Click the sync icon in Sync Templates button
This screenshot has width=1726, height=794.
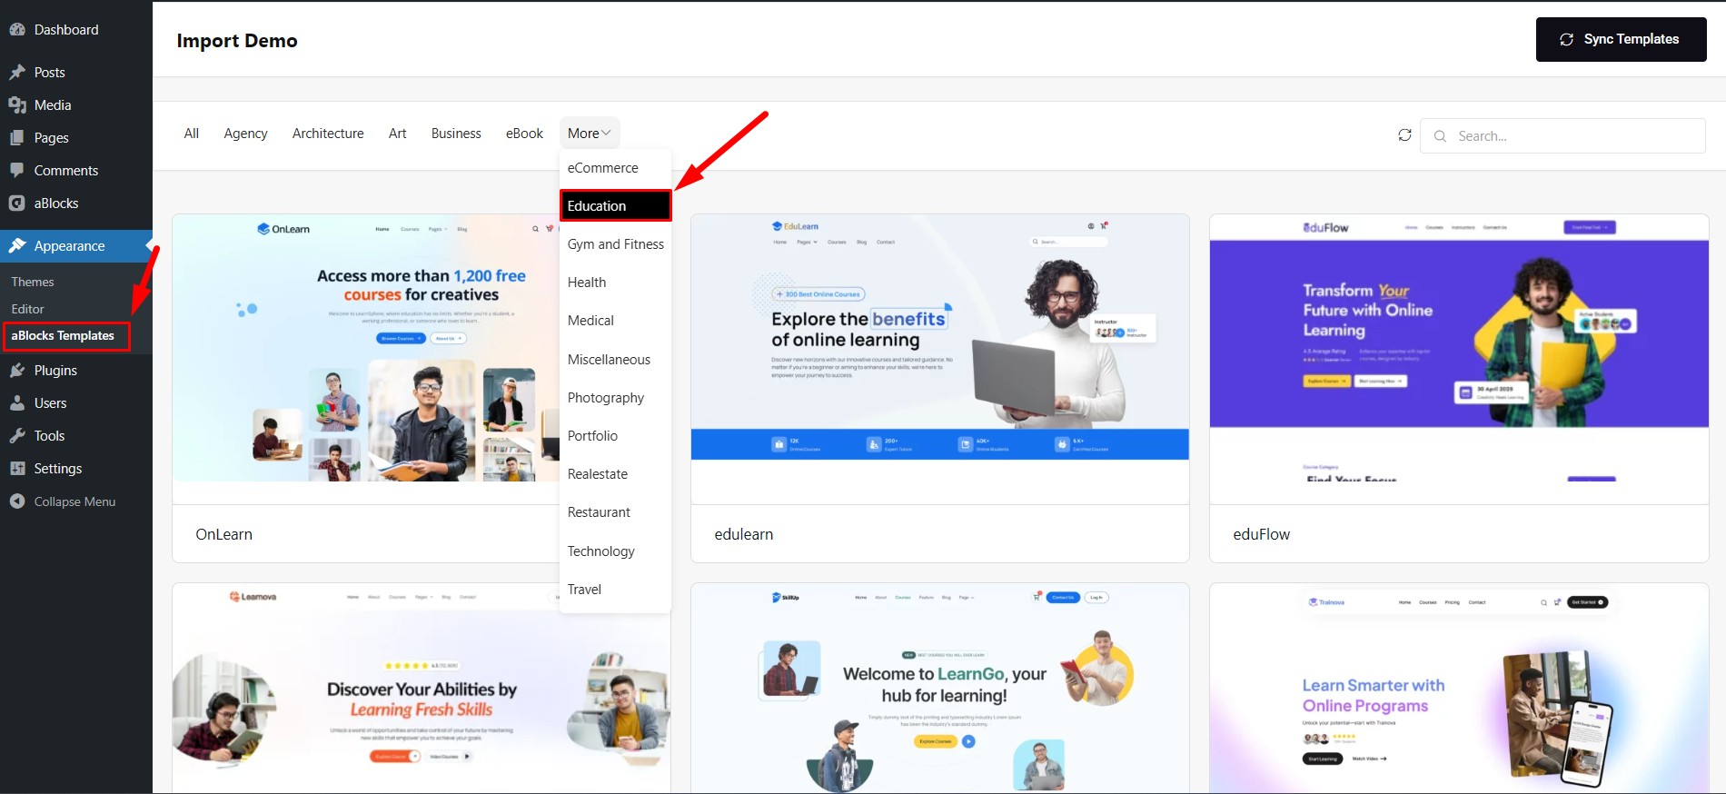click(1567, 39)
